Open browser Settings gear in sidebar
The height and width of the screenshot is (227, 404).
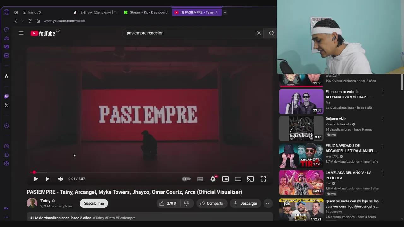click(x=6, y=164)
